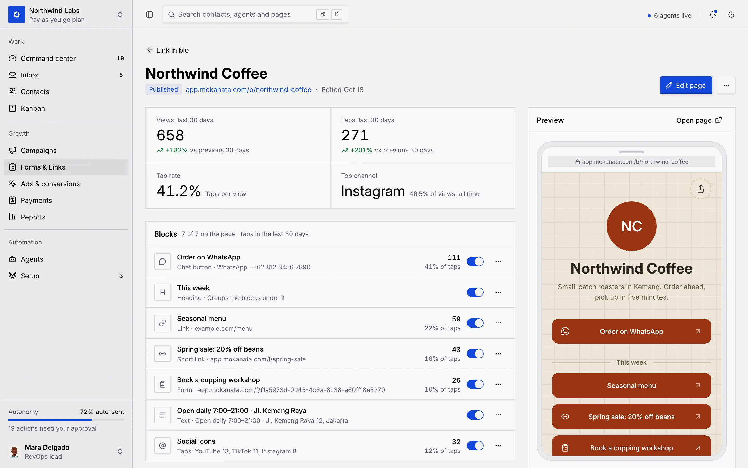
Task: Disable the This week heading toggle
Action: click(x=475, y=292)
